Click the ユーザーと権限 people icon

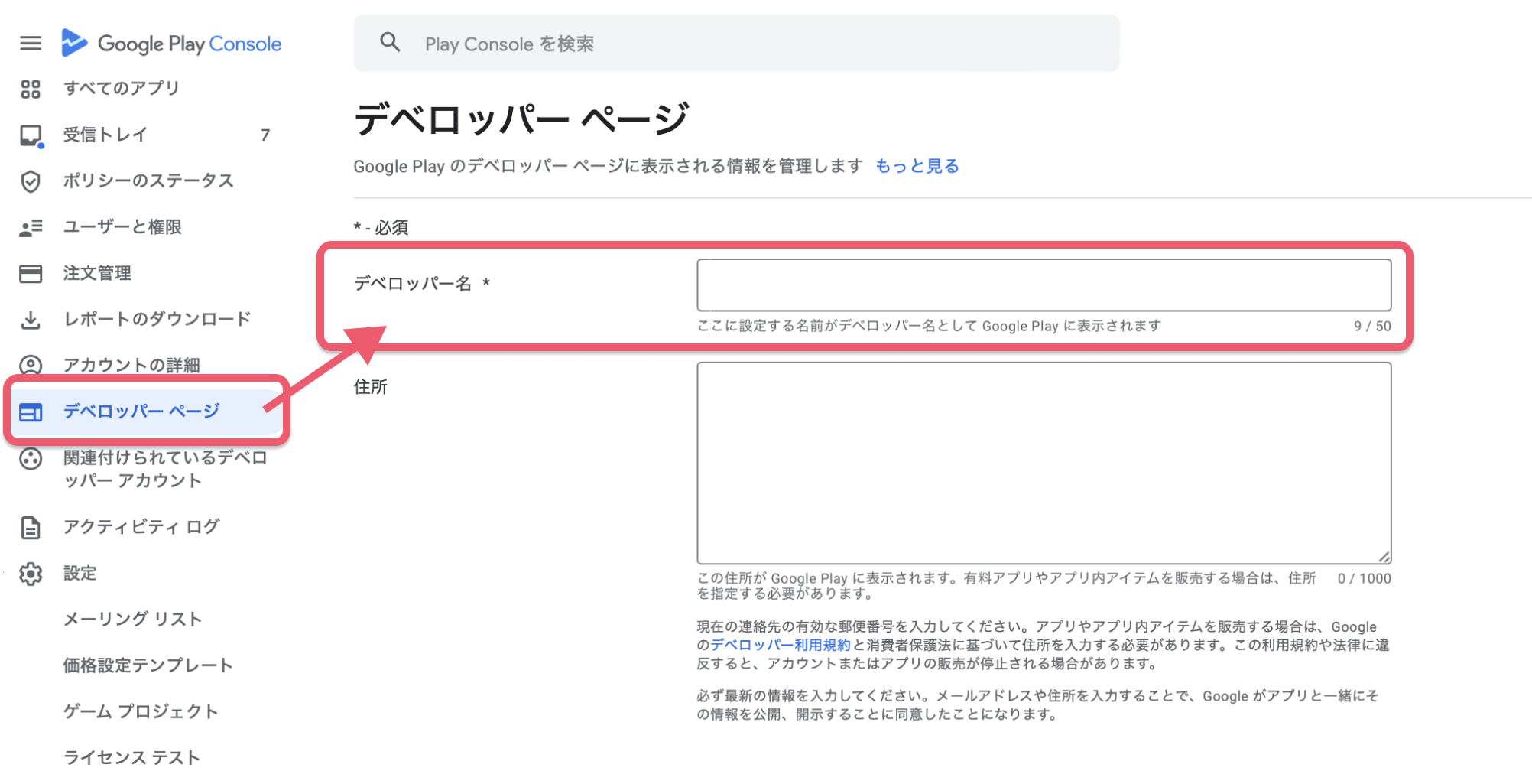(x=31, y=228)
